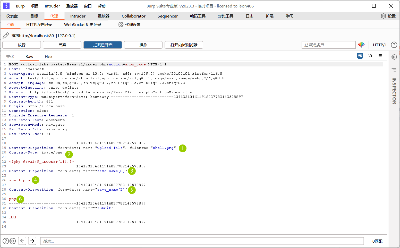
Task: Open the 设置 gear in the top bar
Action: point(388,16)
